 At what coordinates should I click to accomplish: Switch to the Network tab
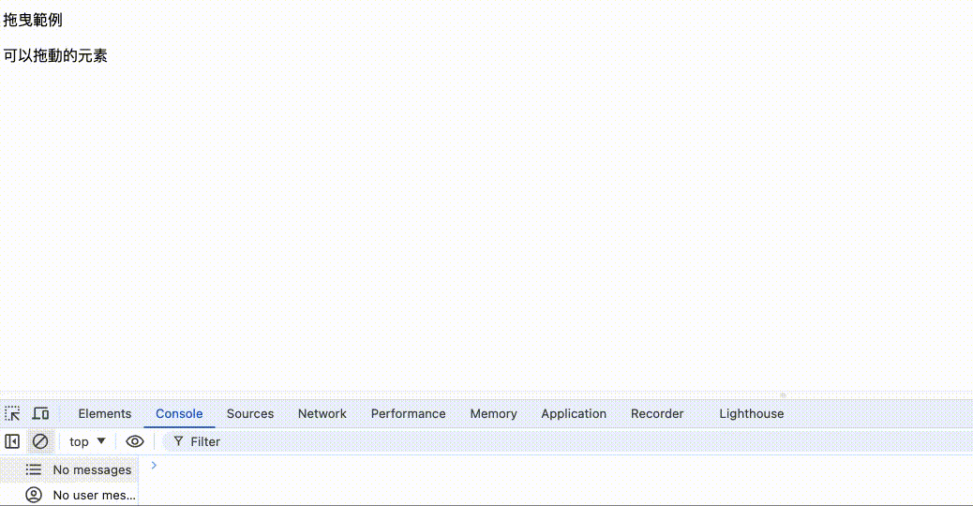[x=322, y=413]
